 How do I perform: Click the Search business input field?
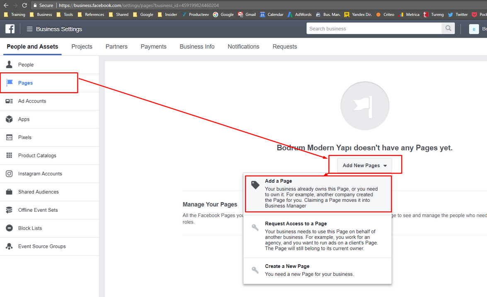tap(374, 29)
